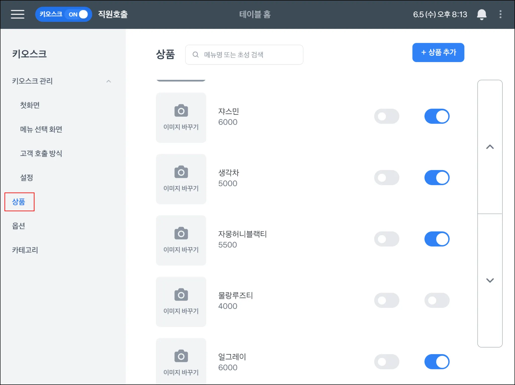
Task: Click the camera icon for 물랑루즈티
Action: 181,295
